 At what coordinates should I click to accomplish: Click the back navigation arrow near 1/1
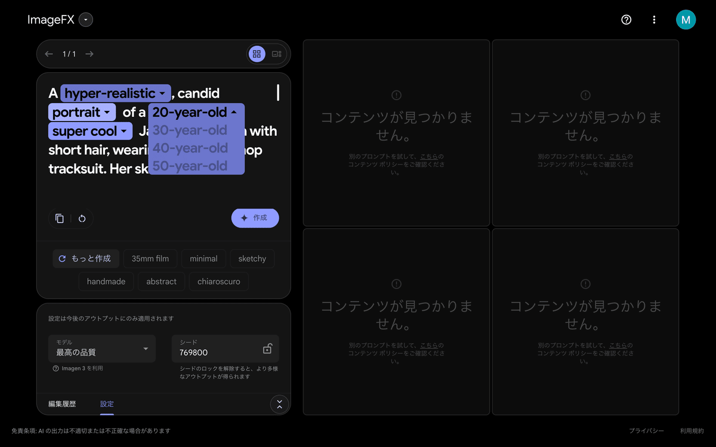(x=48, y=54)
